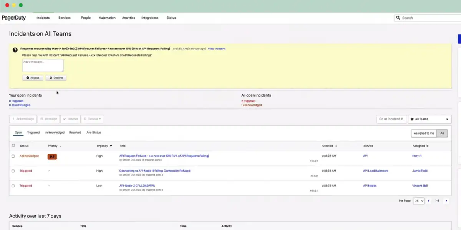Click the search magnifier icon
The height and width of the screenshot is (230, 461).
398,18
